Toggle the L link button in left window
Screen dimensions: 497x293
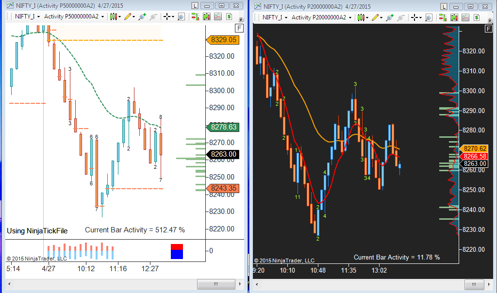pyautogui.click(x=195, y=6)
